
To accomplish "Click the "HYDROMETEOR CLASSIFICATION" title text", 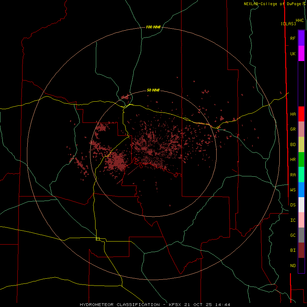I will pyautogui.click(x=120, y=305).
